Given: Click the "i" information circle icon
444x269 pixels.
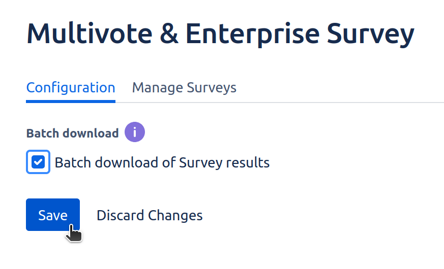Looking at the screenshot, I should point(135,132).
